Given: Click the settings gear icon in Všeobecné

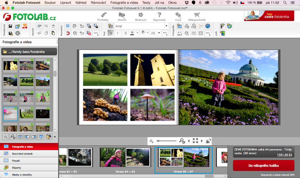Looking at the screenshot, I should [x=18, y=33].
